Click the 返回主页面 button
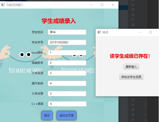Image resolution: width=159 pixels, height=122 pixels. (66, 115)
